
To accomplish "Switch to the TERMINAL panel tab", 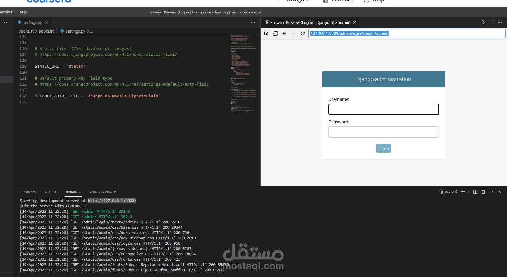I will (73, 192).
